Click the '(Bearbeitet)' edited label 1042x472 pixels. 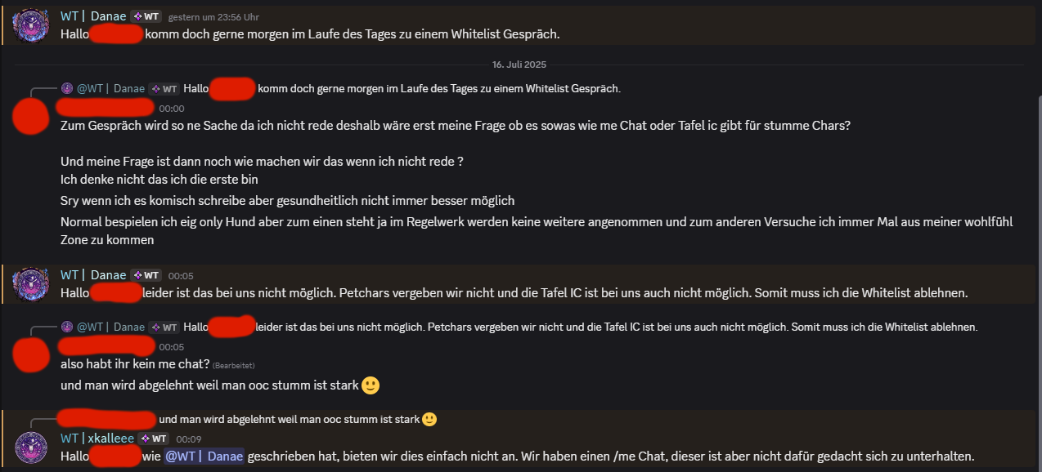coord(239,365)
